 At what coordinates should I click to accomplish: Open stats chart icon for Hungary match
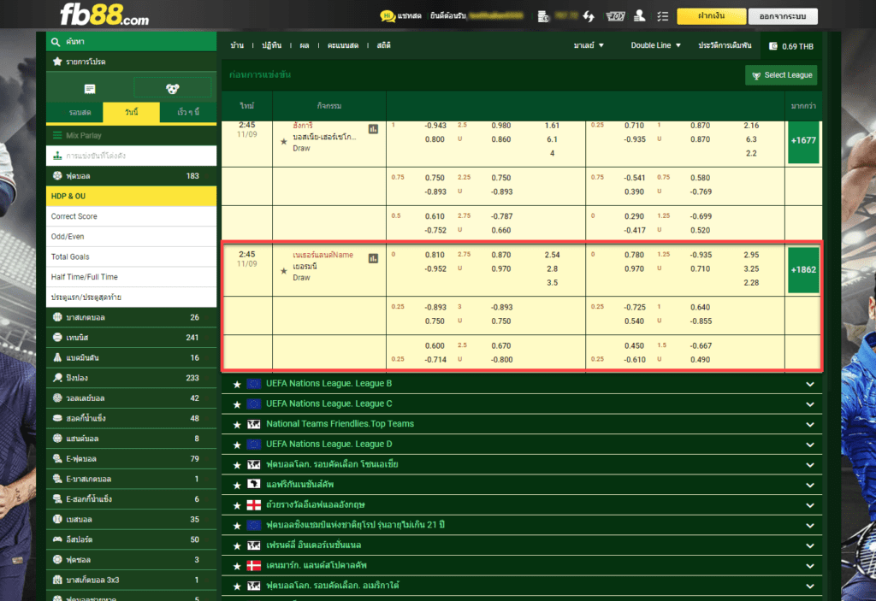(373, 130)
